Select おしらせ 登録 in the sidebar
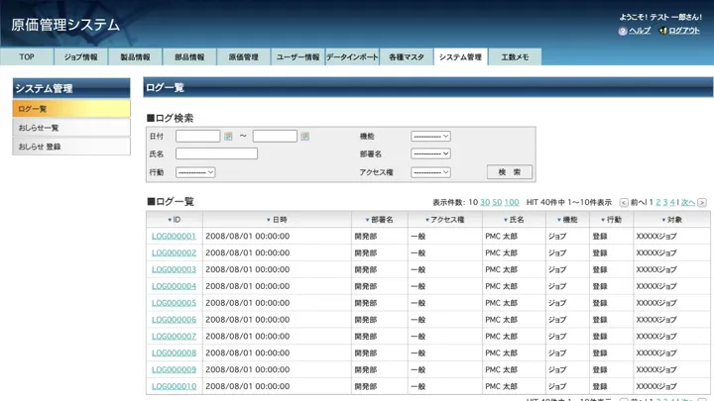Viewport: 714px width, 401px height. (x=71, y=147)
